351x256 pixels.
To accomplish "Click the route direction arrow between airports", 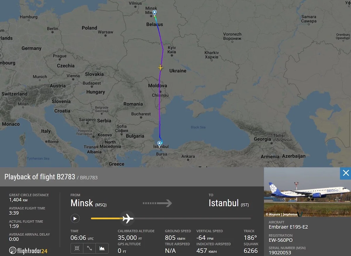I will [x=157, y=203].
